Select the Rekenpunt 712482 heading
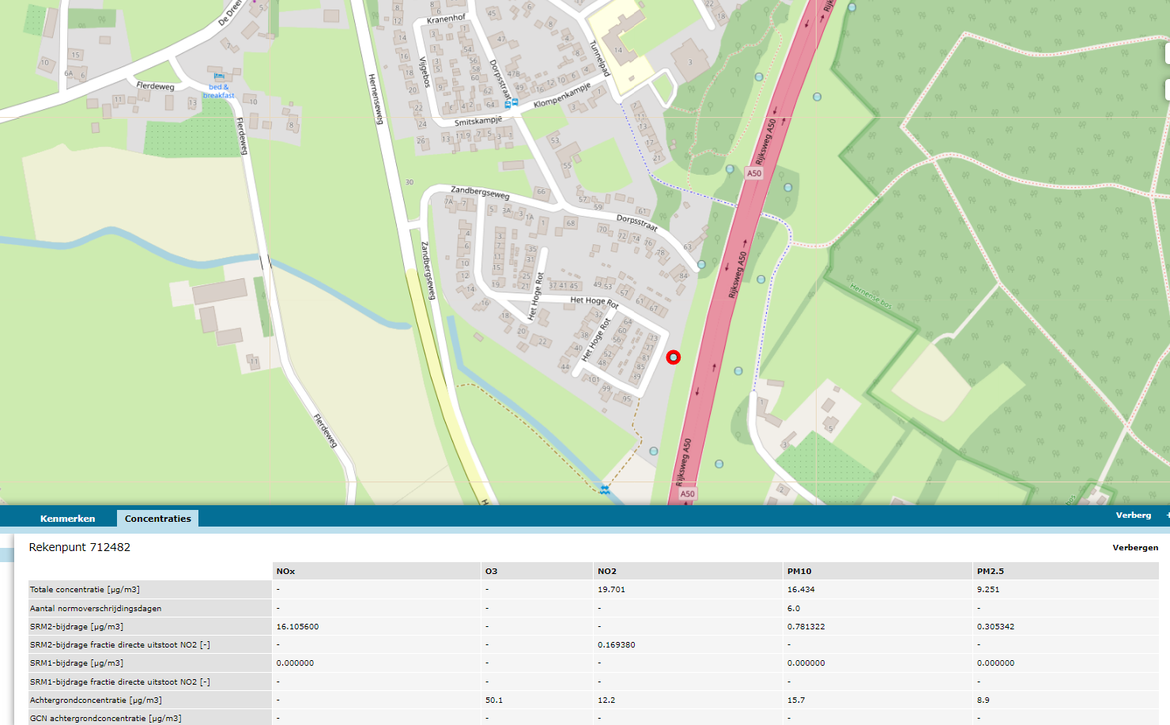This screenshot has width=1170, height=725. tap(80, 546)
